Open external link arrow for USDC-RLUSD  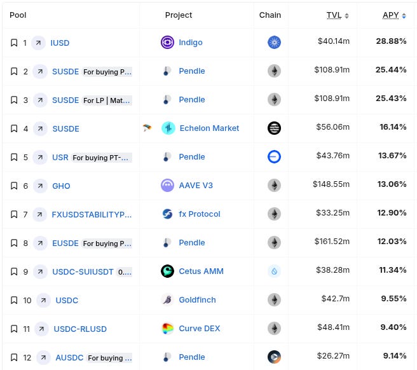[41, 329]
